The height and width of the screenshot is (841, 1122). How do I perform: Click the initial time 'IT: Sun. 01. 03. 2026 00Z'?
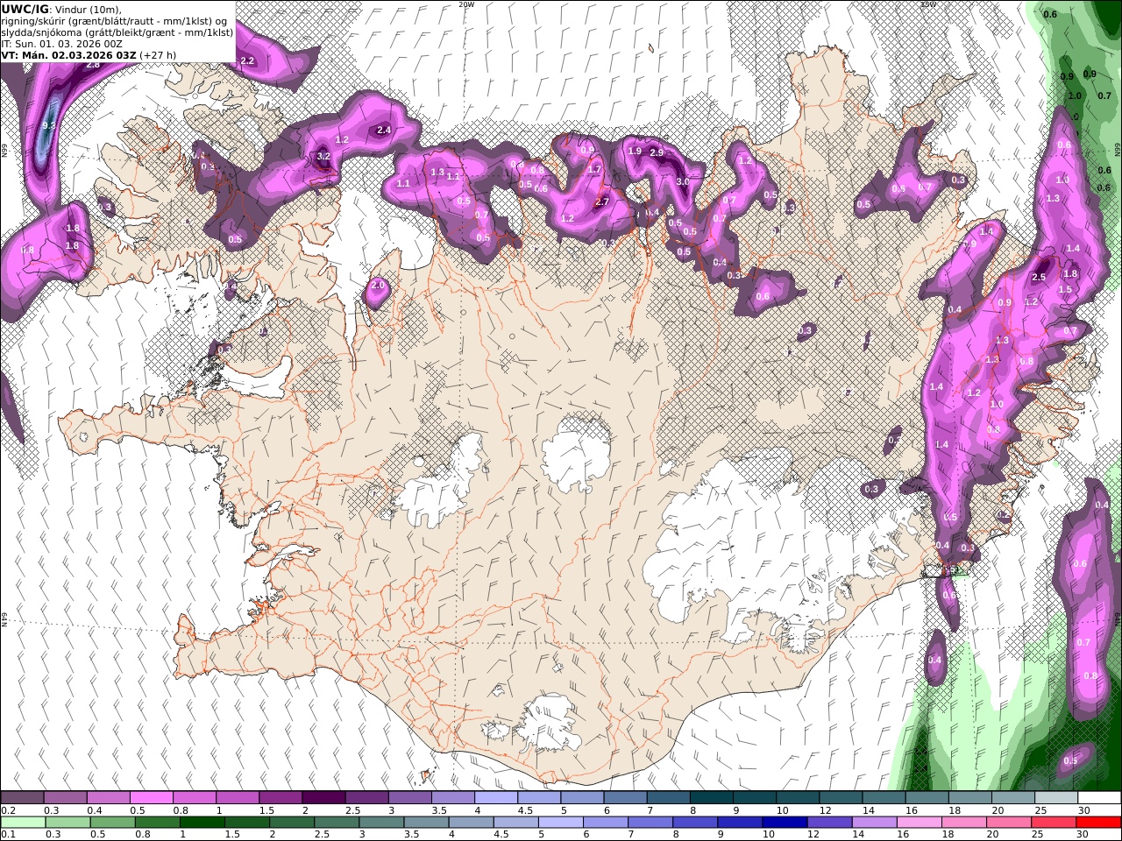pyautogui.click(x=61, y=44)
